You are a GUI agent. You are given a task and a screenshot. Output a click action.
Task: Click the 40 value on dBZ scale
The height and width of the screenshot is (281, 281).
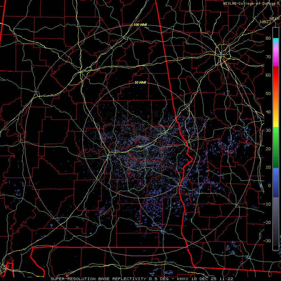(x=268, y=112)
